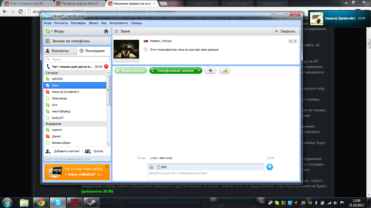This screenshot has width=371, height=208.
Task: Open the Контакты menu
Action: [x=61, y=23]
